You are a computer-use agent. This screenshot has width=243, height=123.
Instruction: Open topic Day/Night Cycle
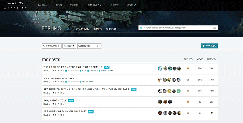55,100
